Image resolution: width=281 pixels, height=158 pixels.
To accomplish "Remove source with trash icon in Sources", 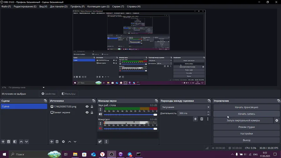I will [57, 141].
